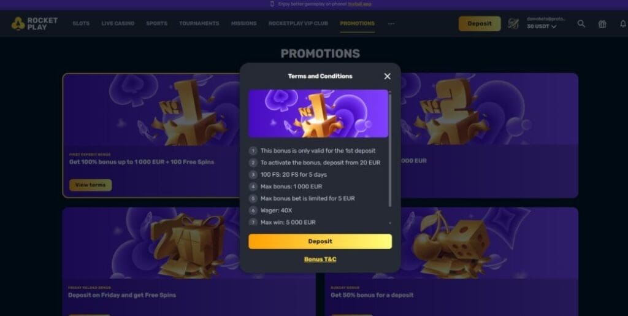The image size is (628, 316).
Task: Expand the 30 USDT balance dropdown
Action: [x=542, y=26]
